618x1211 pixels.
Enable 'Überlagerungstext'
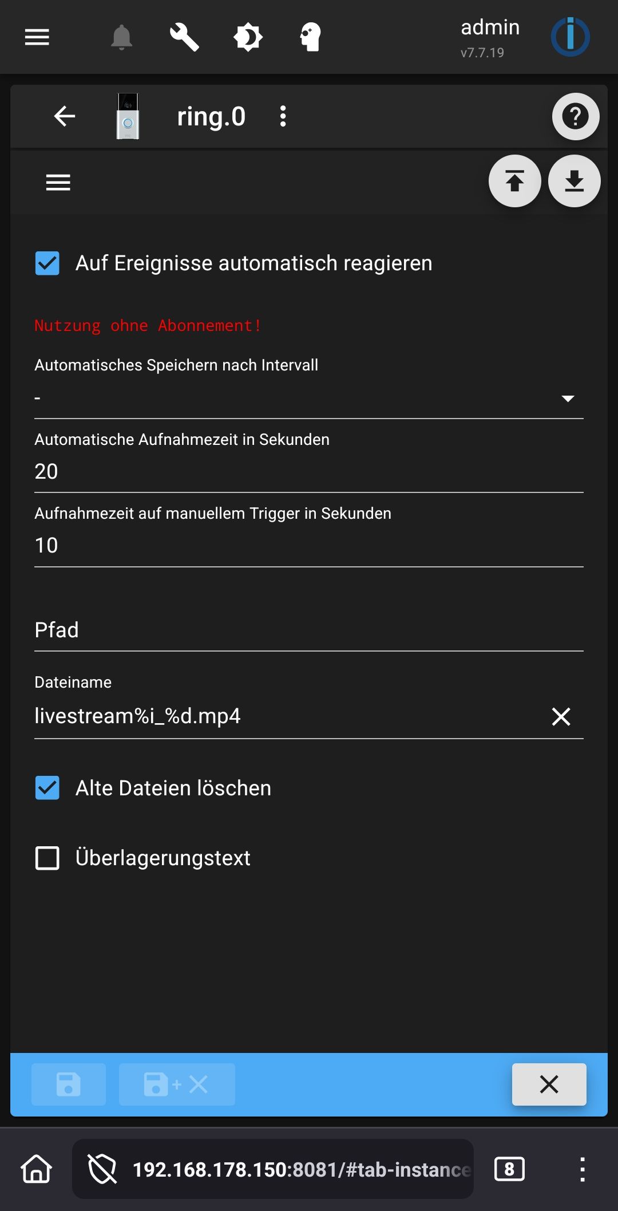[x=47, y=858]
